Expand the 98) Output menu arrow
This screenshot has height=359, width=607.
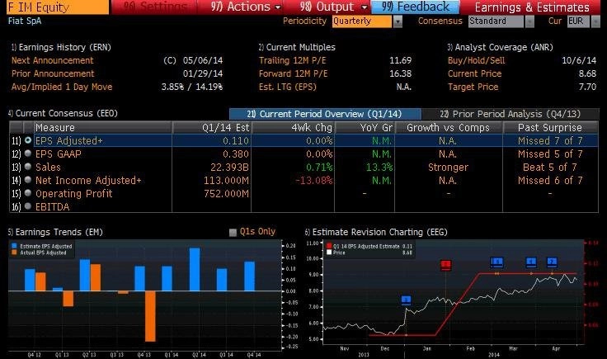(364, 7)
